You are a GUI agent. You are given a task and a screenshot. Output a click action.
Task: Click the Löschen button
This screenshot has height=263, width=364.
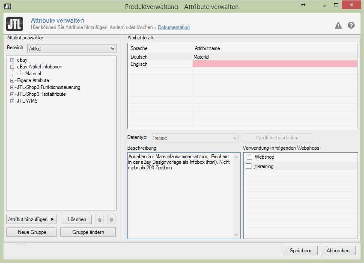point(77,219)
